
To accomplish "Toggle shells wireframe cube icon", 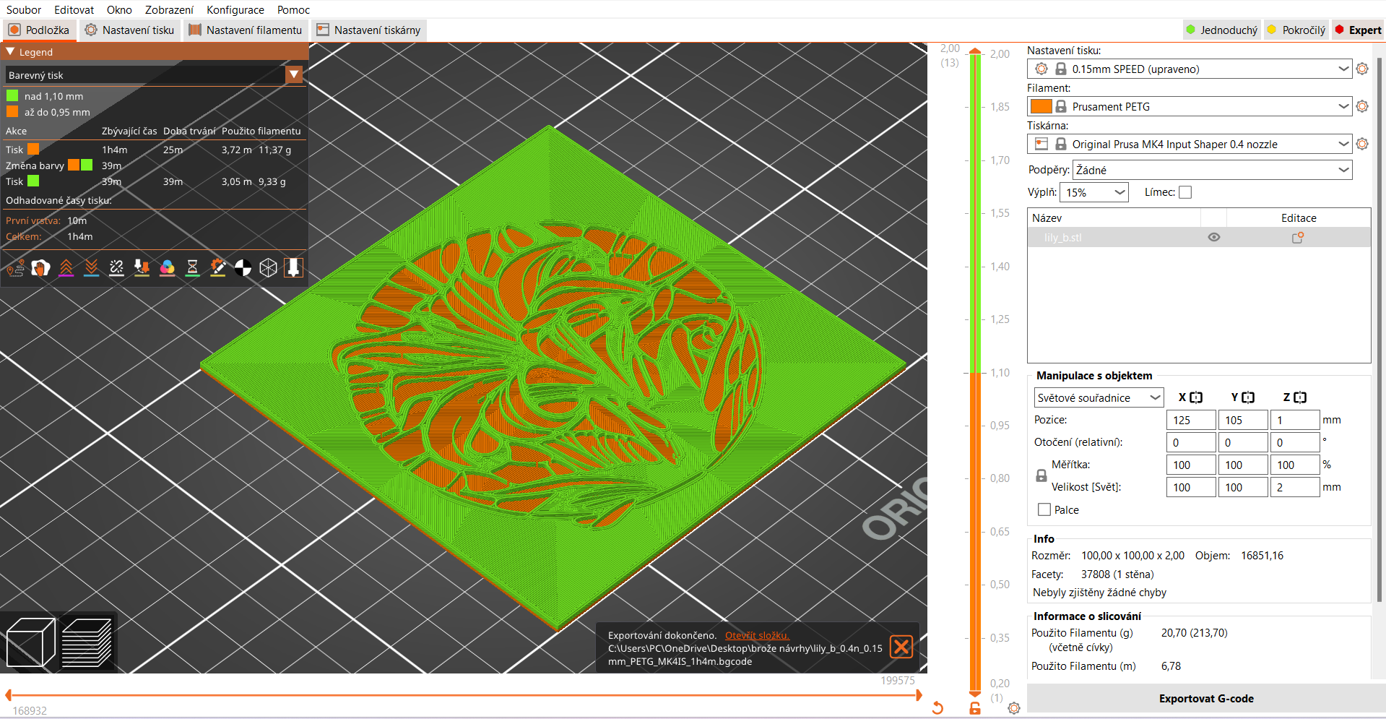I will coord(268,269).
